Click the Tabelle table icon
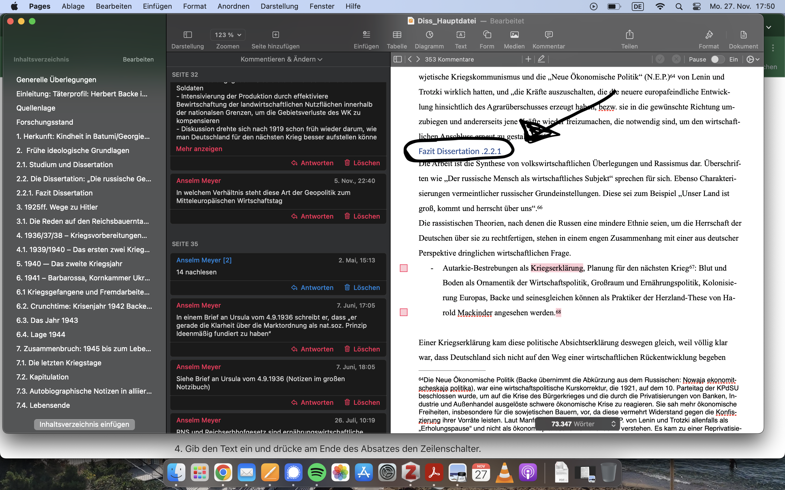The width and height of the screenshot is (785, 490). click(x=397, y=35)
